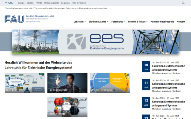The width and height of the screenshot is (191, 119).
Task: Expand the Studium & Lehre menu
Action: click(x=99, y=22)
